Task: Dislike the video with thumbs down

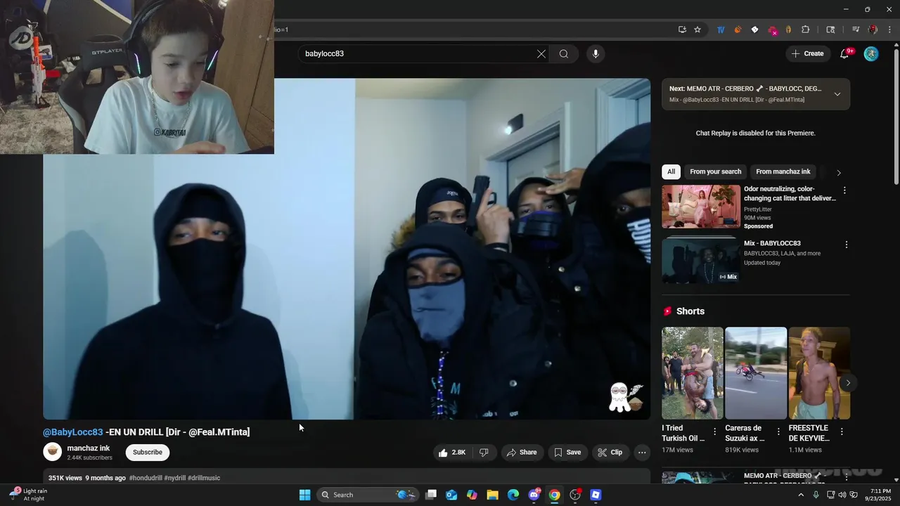Action: tap(484, 453)
